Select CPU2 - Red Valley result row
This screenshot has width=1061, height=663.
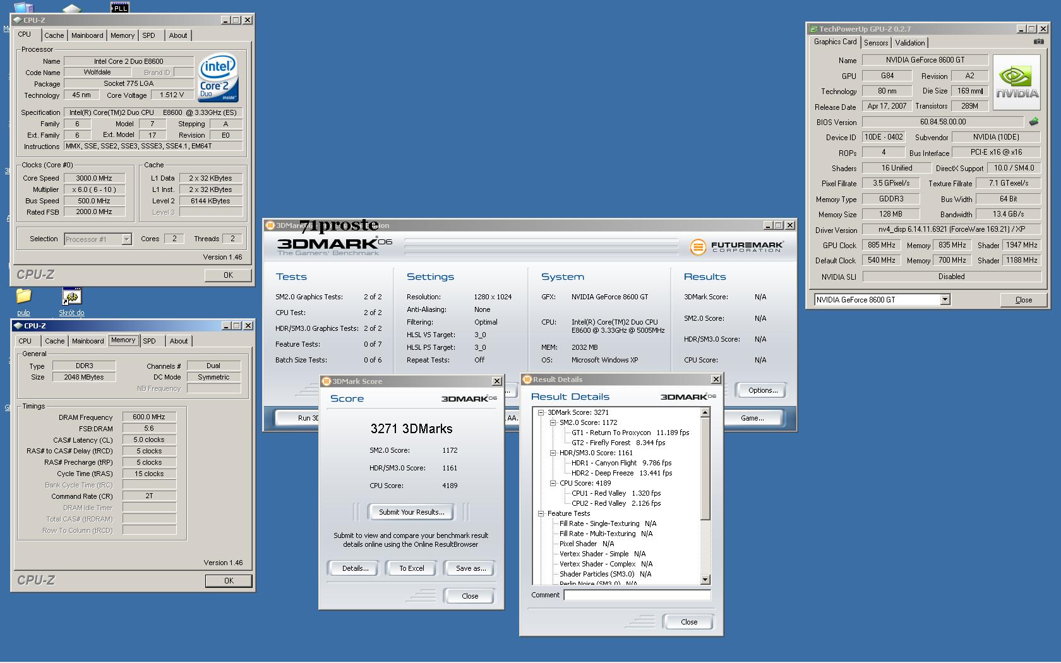point(616,503)
